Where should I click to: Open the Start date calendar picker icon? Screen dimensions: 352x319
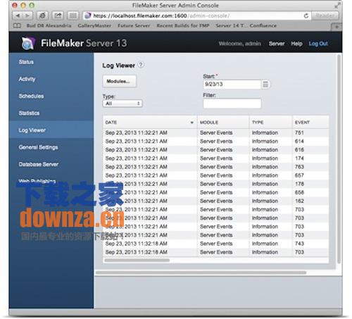(265, 85)
